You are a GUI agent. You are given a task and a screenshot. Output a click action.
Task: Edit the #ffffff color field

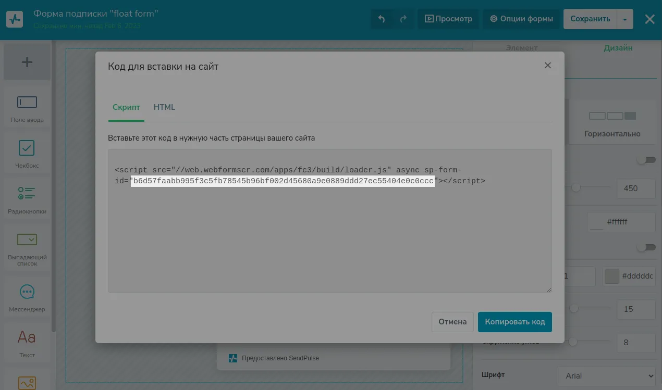click(621, 222)
